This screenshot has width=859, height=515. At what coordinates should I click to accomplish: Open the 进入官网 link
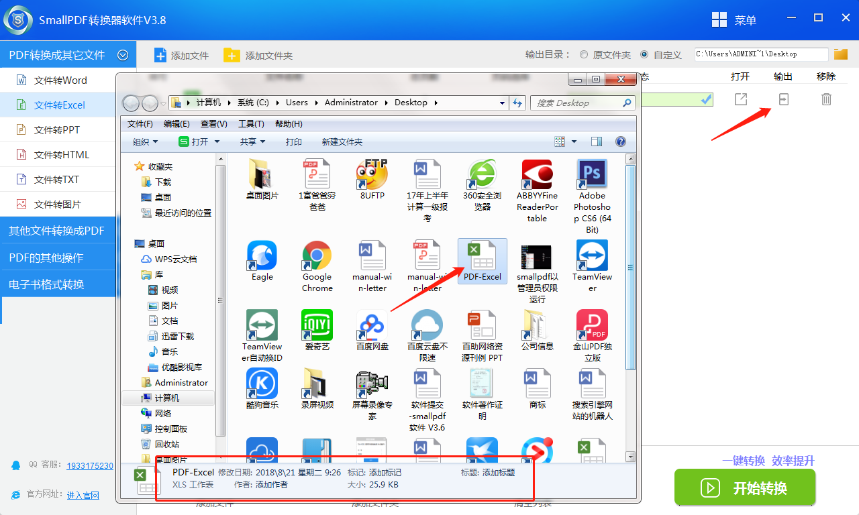pos(83,495)
